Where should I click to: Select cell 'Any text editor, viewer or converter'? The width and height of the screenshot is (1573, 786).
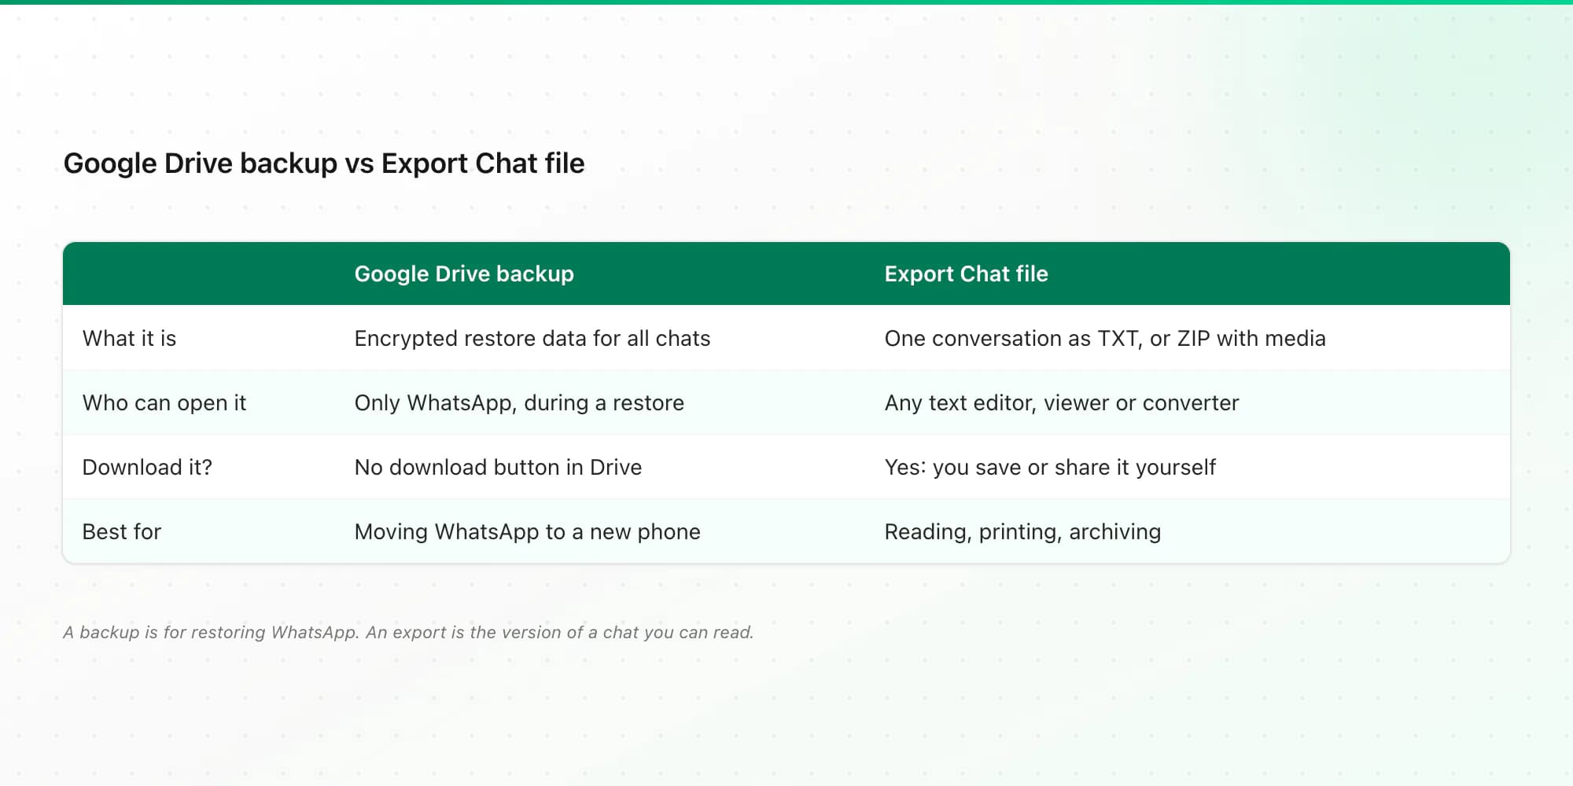click(x=1062, y=402)
